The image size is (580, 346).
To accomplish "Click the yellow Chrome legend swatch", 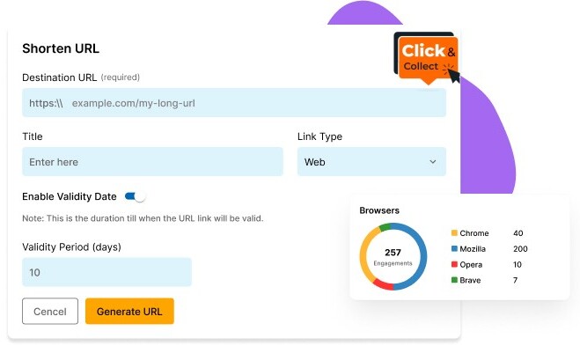I will 454,232.
